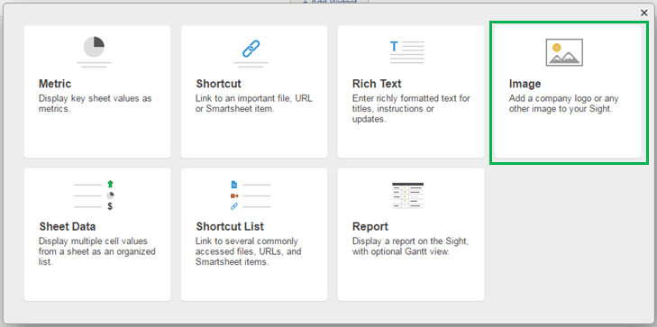Choose the Shortcut chain link icon
The height and width of the screenshot is (327, 657).
pyautogui.click(x=251, y=52)
